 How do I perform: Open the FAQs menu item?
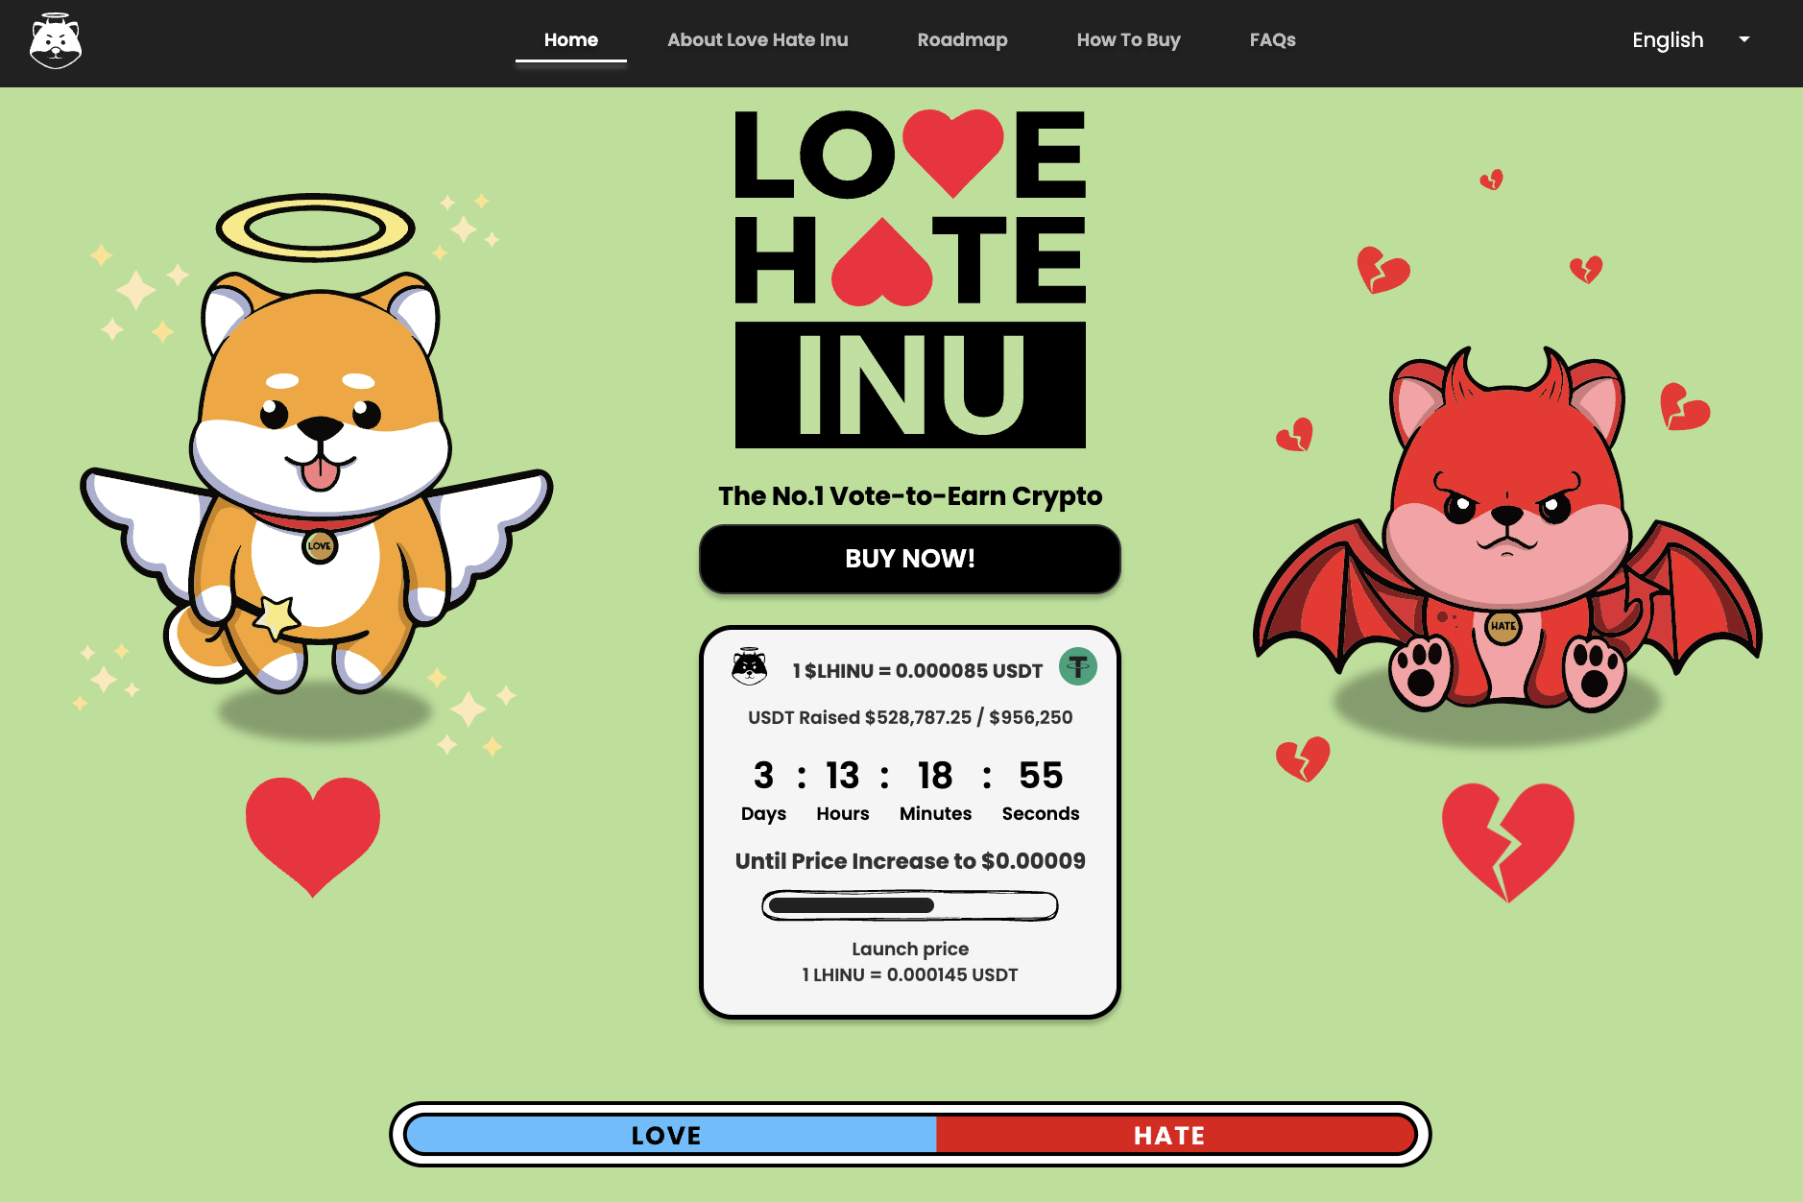1272,40
